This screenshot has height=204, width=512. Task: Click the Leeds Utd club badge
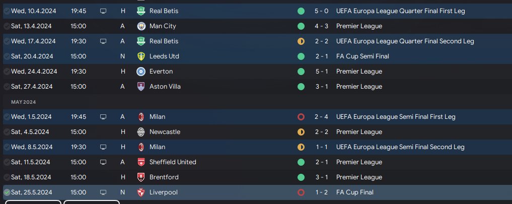[141, 56]
